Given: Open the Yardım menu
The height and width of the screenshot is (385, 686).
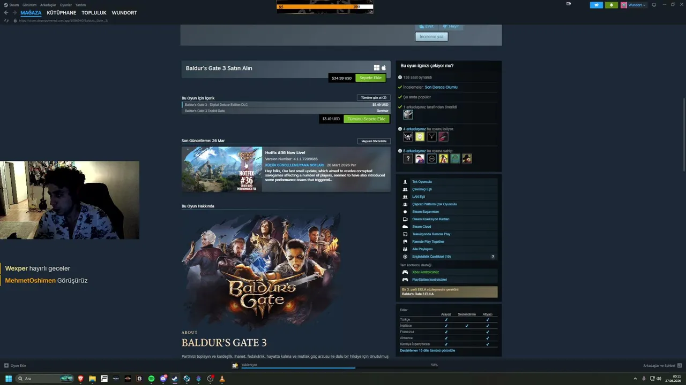Looking at the screenshot, I should (x=80, y=5).
